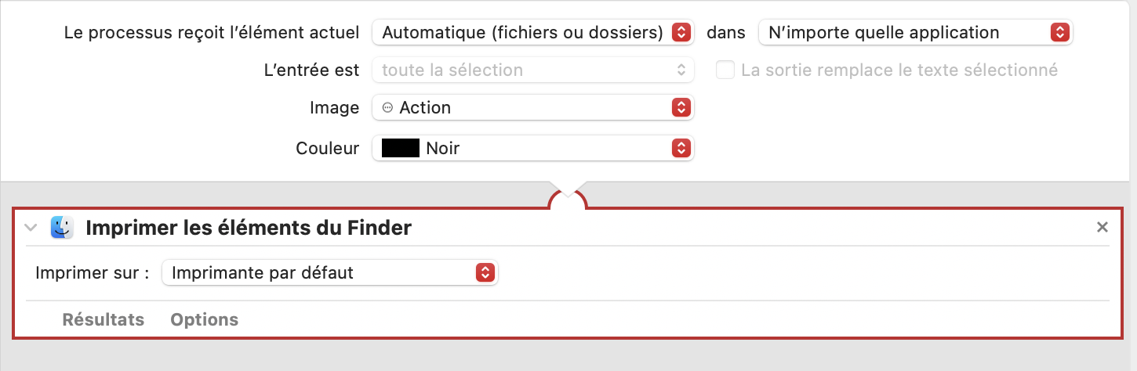
Task: Click the workflow connector notch above the action
Action: [x=568, y=199]
